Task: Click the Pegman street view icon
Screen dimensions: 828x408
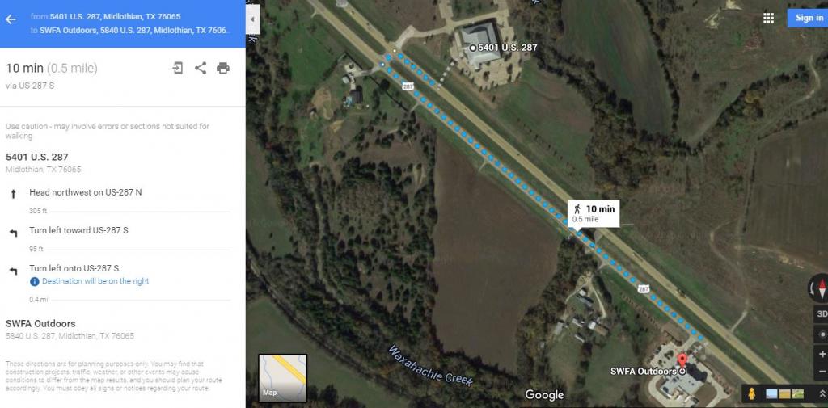Action: (x=751, y=393)
